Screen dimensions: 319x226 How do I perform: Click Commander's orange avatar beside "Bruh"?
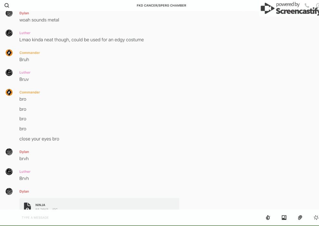click(9, 53)
